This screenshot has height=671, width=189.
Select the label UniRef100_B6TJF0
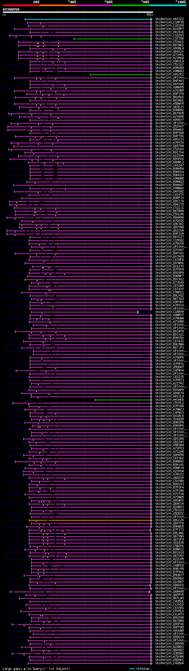170,348
